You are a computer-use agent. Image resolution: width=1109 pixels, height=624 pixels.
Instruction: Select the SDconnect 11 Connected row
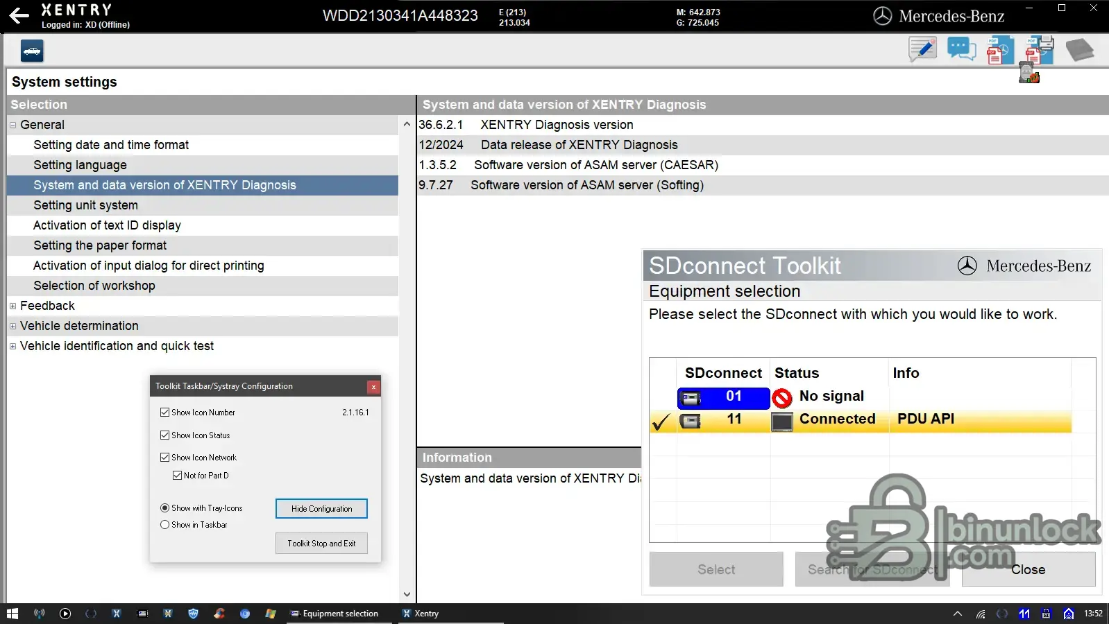click(x=861, y=420)
